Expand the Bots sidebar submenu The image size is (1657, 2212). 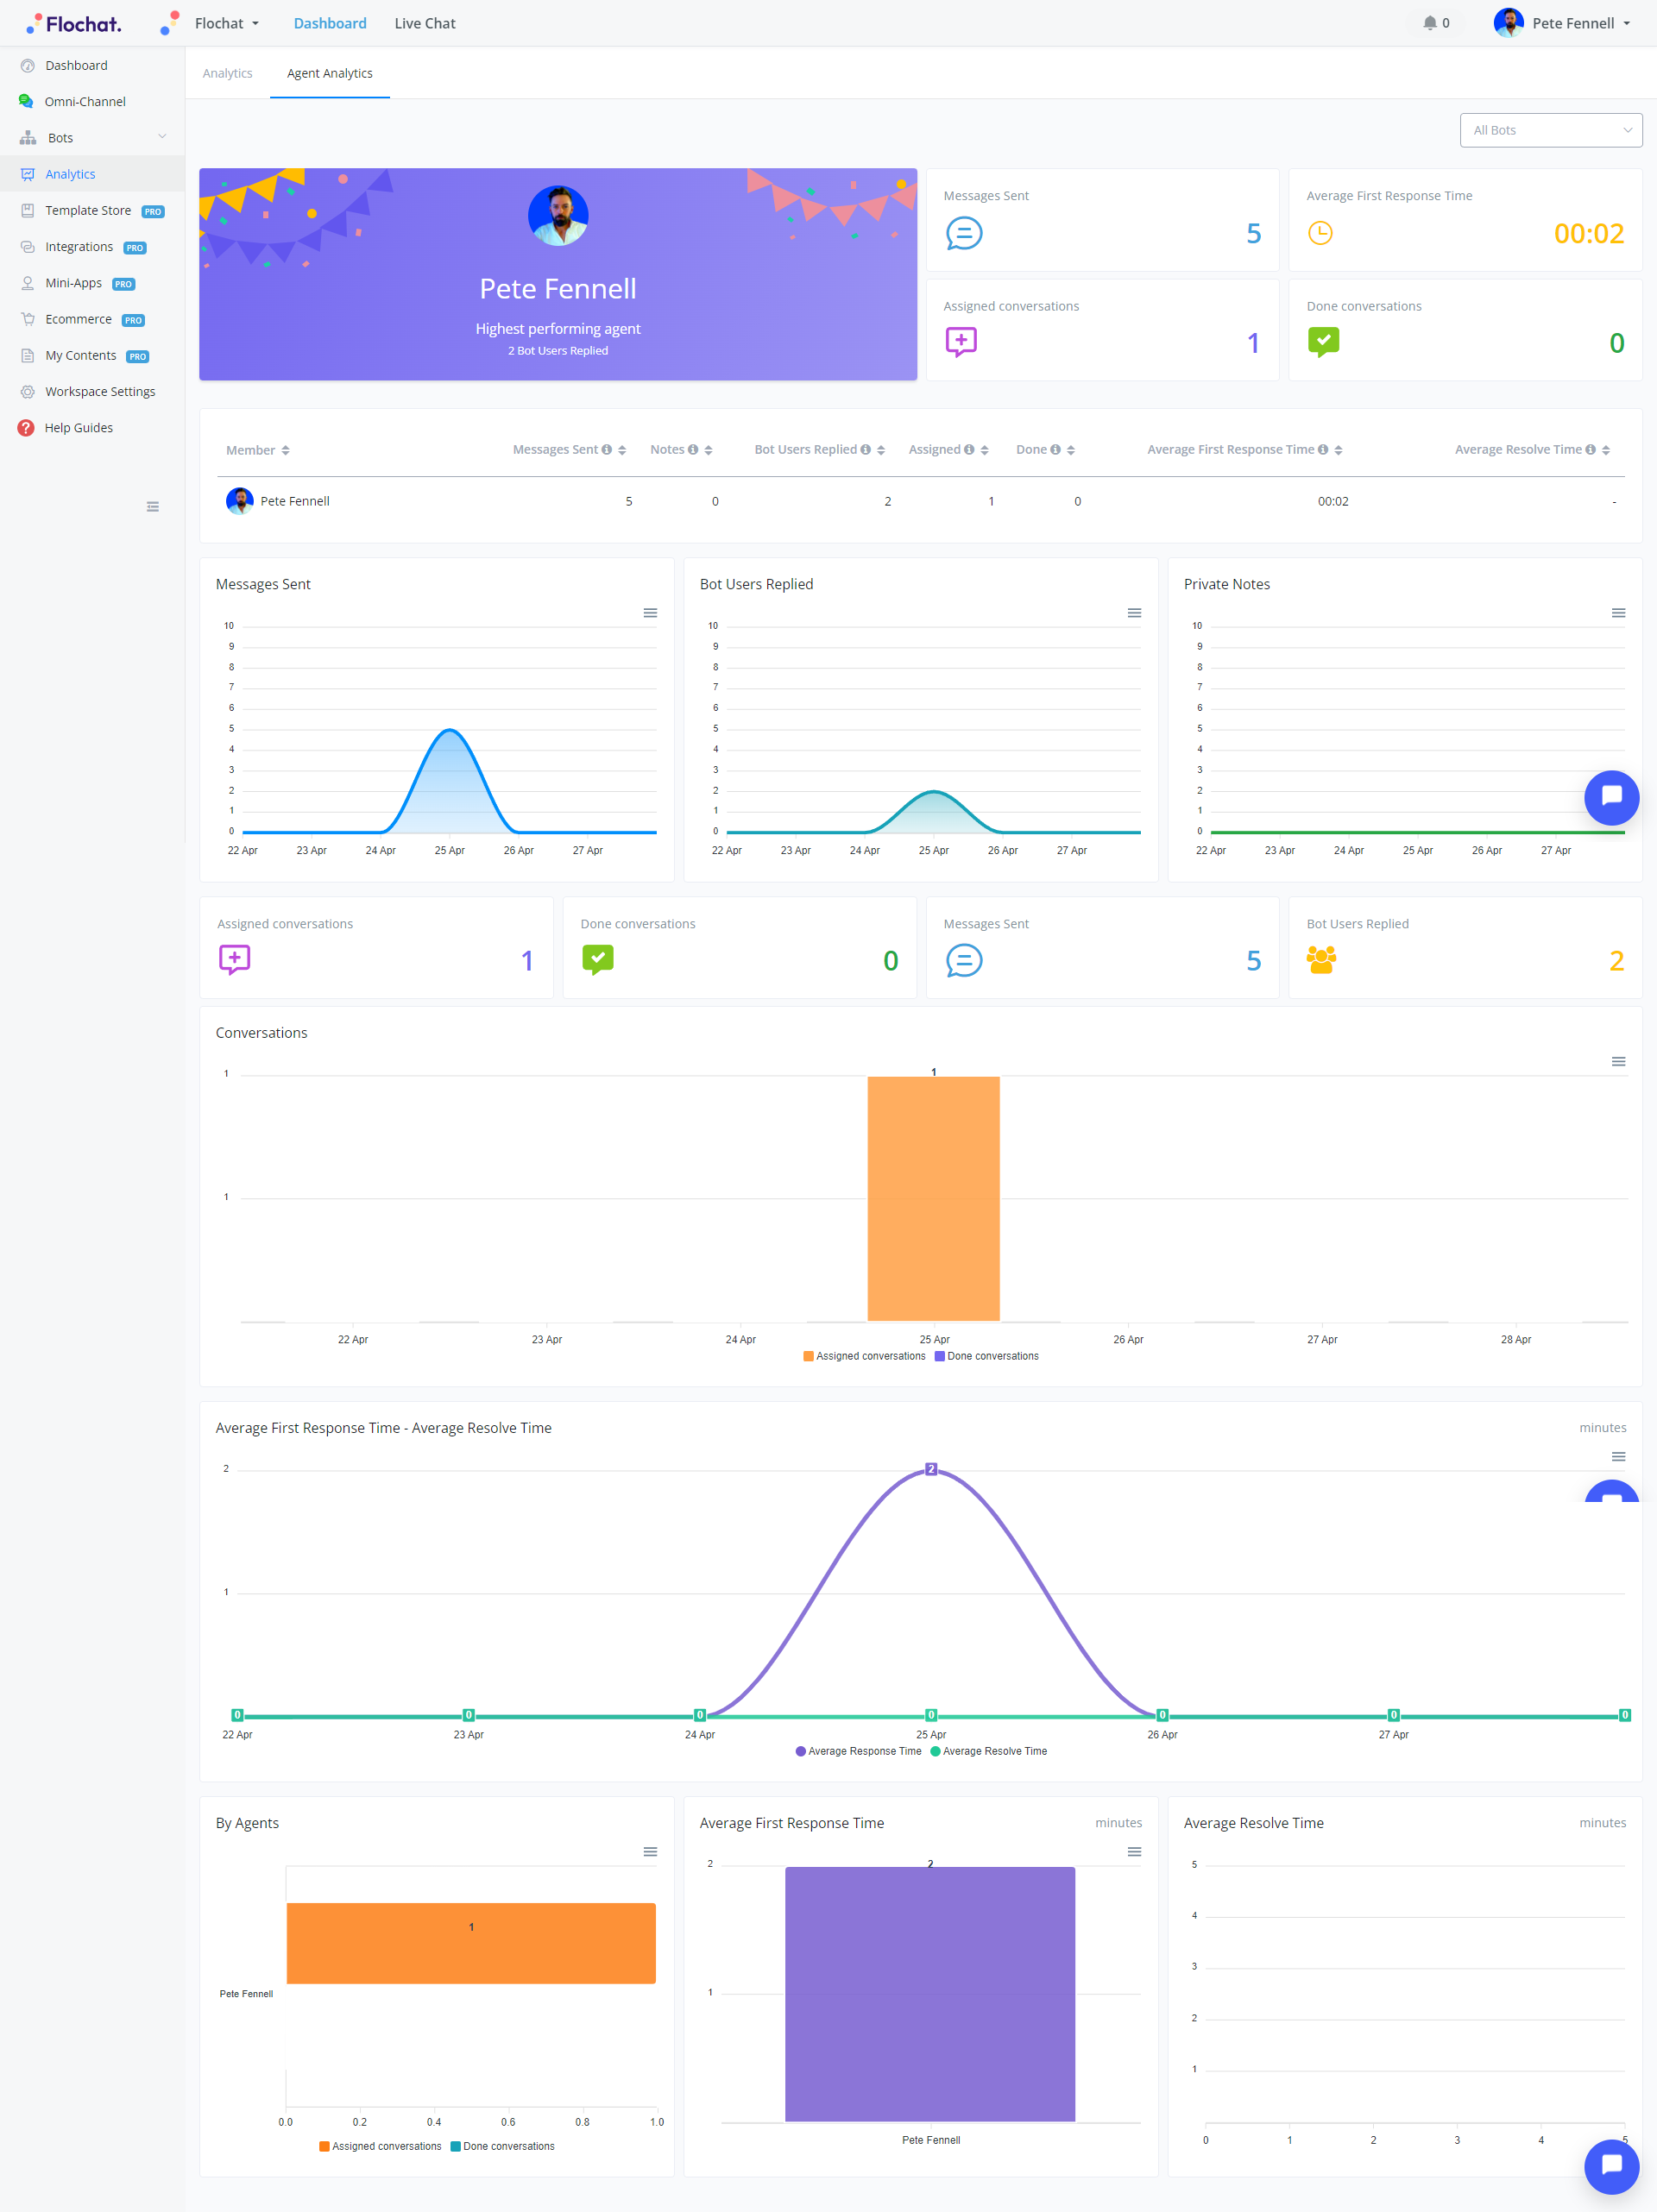162,137
